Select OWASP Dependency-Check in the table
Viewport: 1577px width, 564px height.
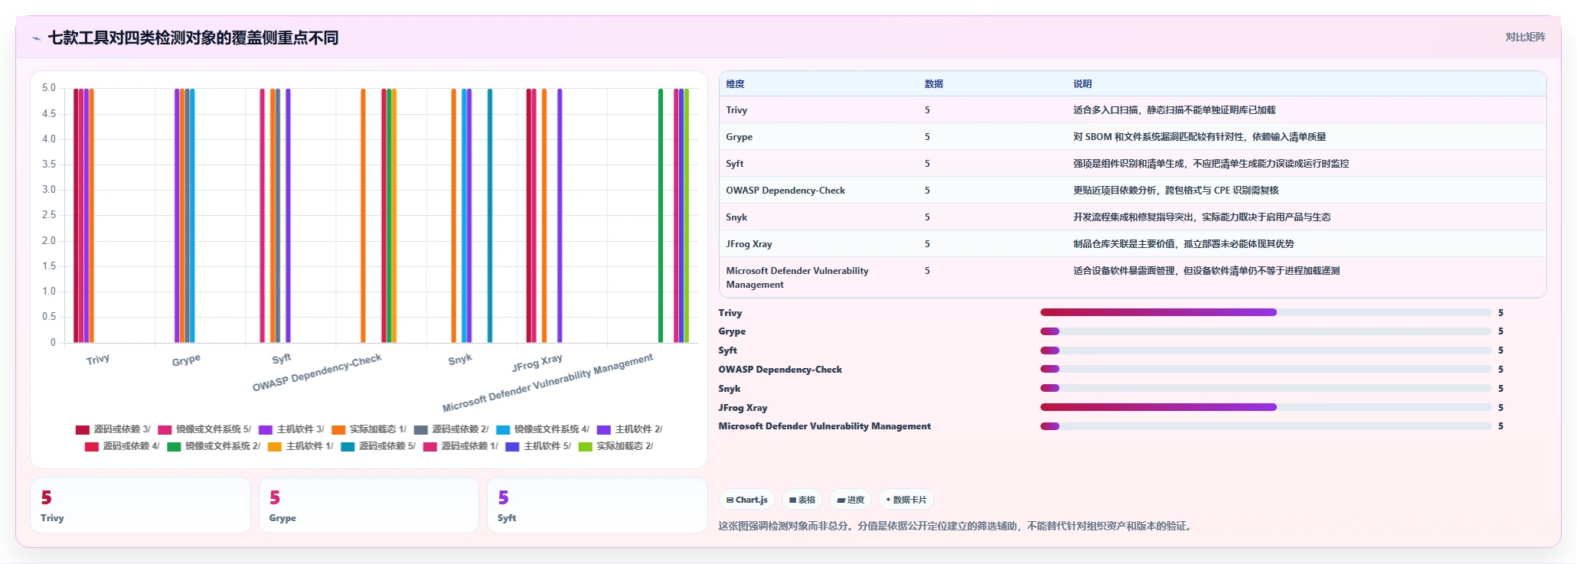click(785, 191)
